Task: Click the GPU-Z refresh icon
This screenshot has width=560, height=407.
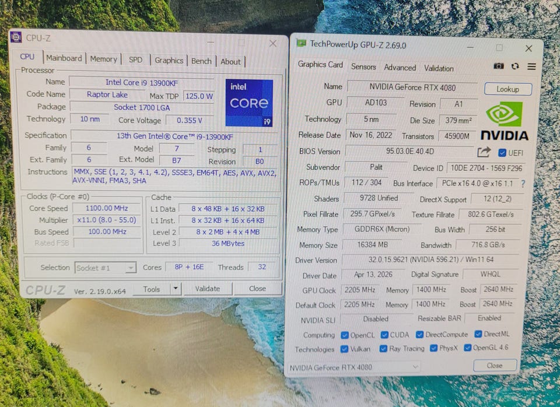Action: tap(515, 66)
